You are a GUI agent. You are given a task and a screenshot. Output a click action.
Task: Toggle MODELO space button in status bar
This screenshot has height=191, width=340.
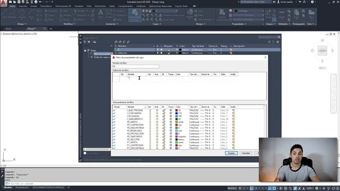pos(232,188)
